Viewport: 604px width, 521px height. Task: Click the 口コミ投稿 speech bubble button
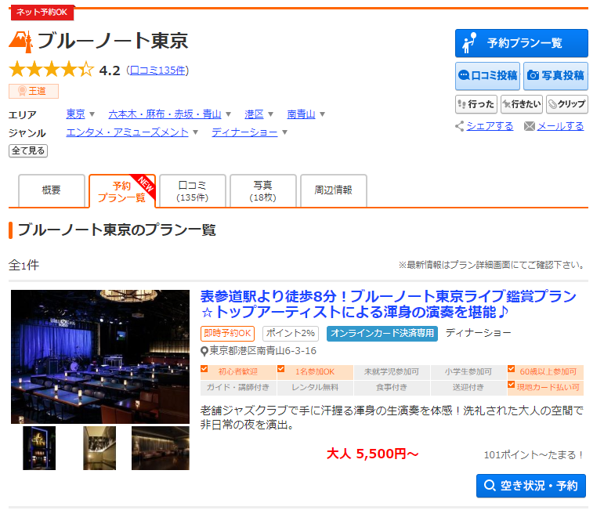pyautogui.click(x=487, y=76)
